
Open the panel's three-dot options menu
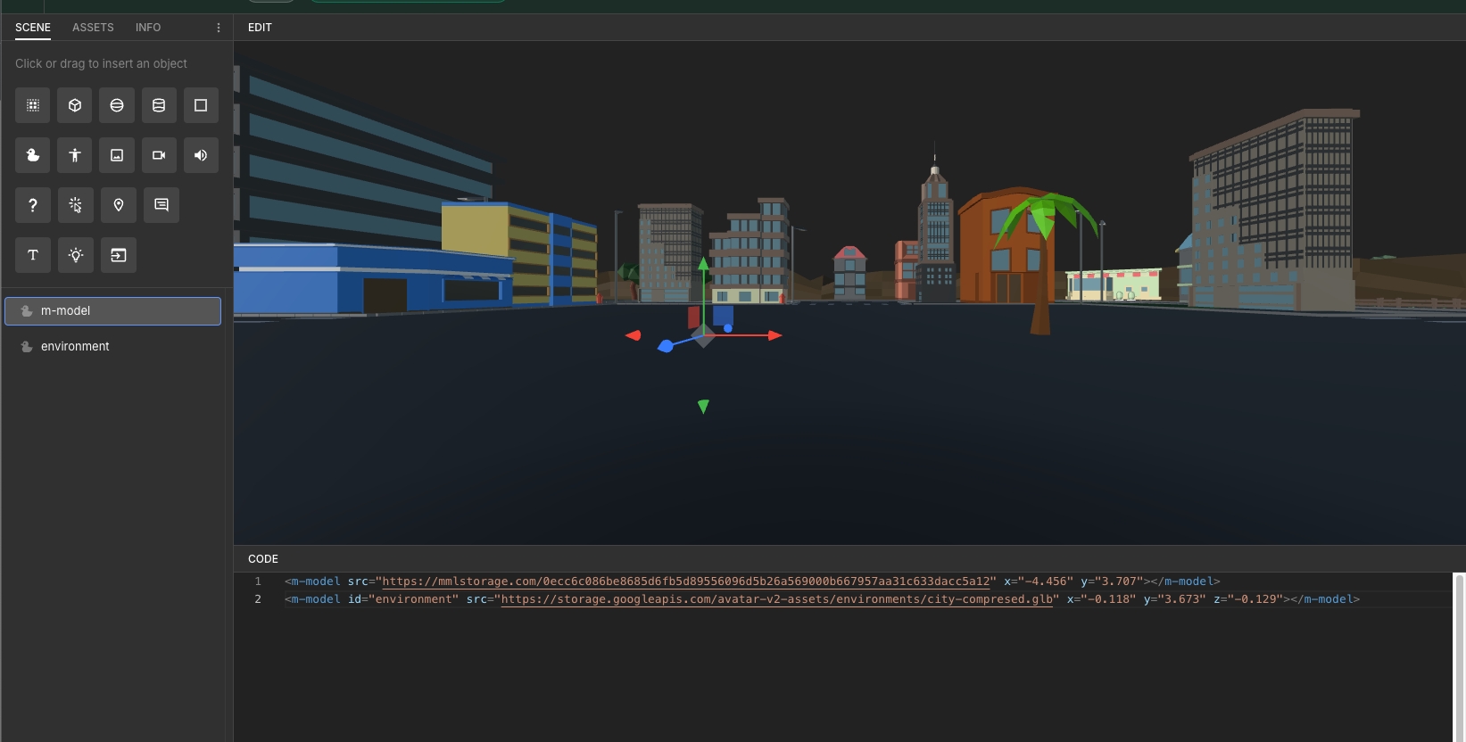[x=219, y=28]
